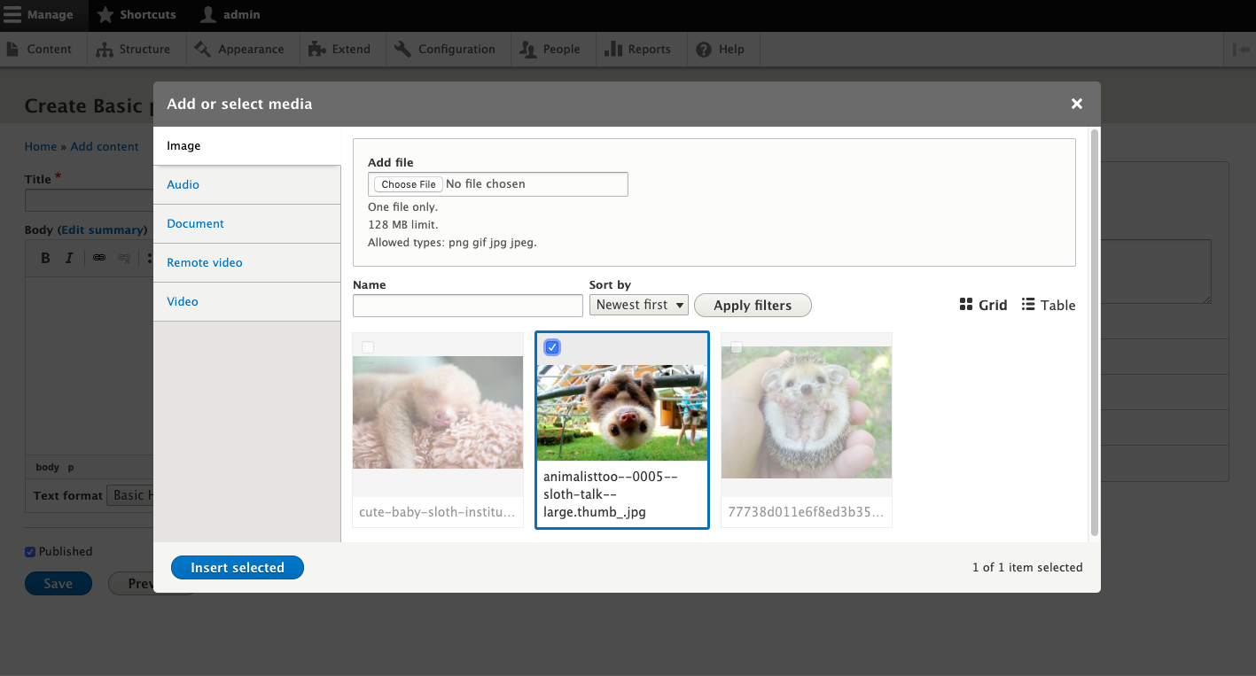1256x676 pixels.
Task: Open the Help menu in admin toolbar
Action: pos(720,50)
